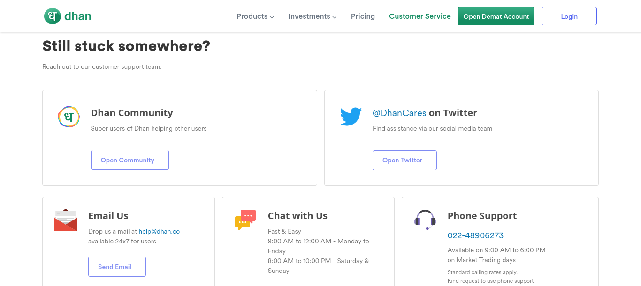
Task: Expand the Products dropdown chevron
Action: point(272,17)
